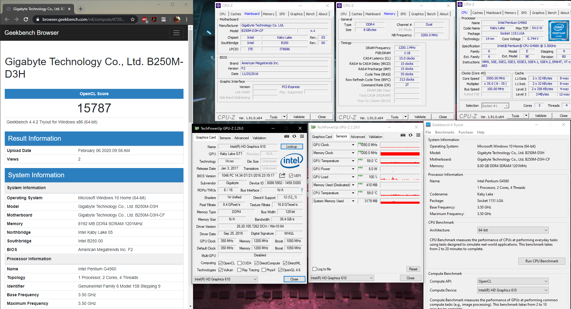Open Benchmarks menu in Geekbench 4
571x309 pixels.
pos(445,132)
